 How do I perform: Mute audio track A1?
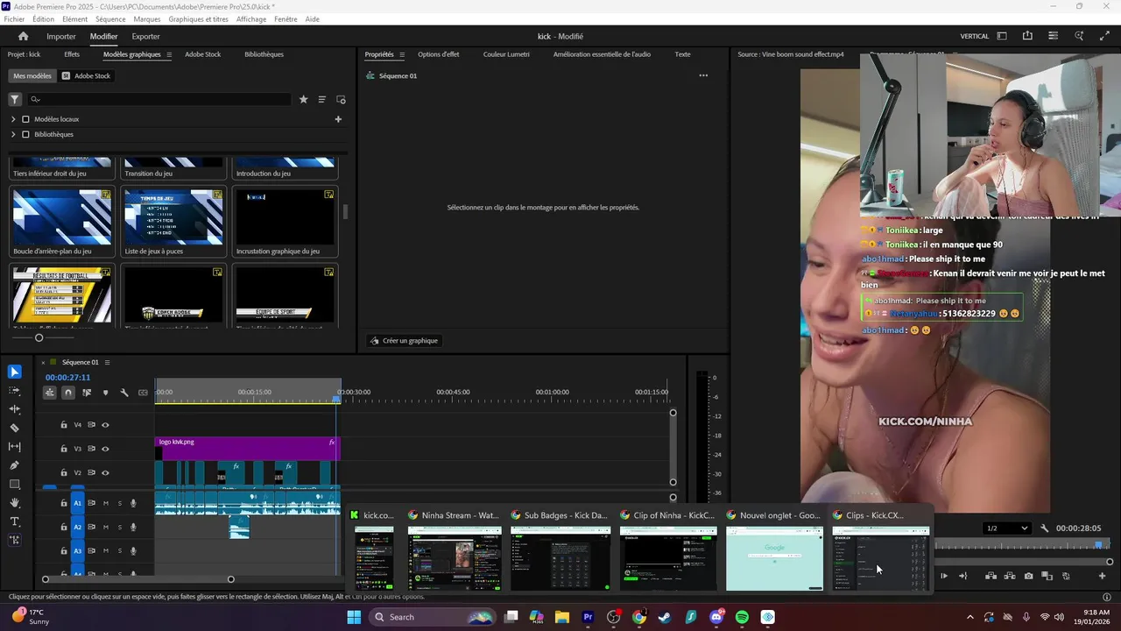[x=106, y=503]
